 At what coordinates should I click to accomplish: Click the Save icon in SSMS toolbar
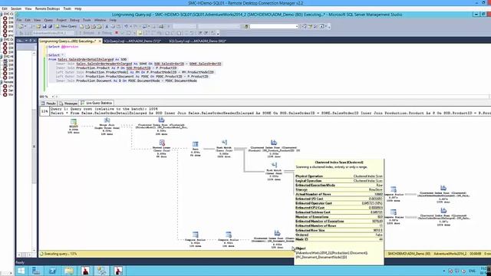coord(44,27)
